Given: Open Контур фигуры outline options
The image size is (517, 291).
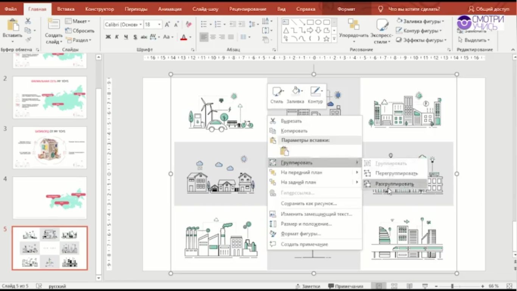Looking at the screenshot, I should click(419, 31).
